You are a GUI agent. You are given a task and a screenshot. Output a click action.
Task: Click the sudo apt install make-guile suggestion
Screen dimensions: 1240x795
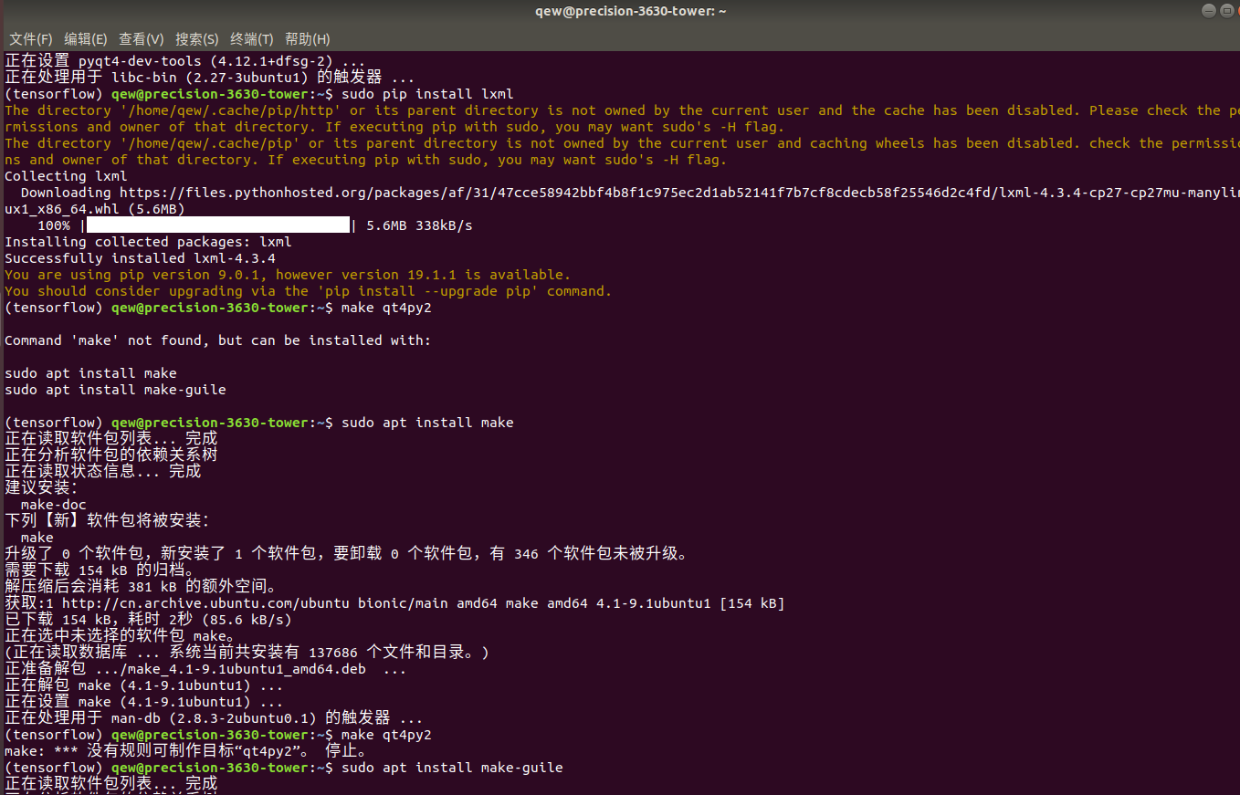pos(110,389)
